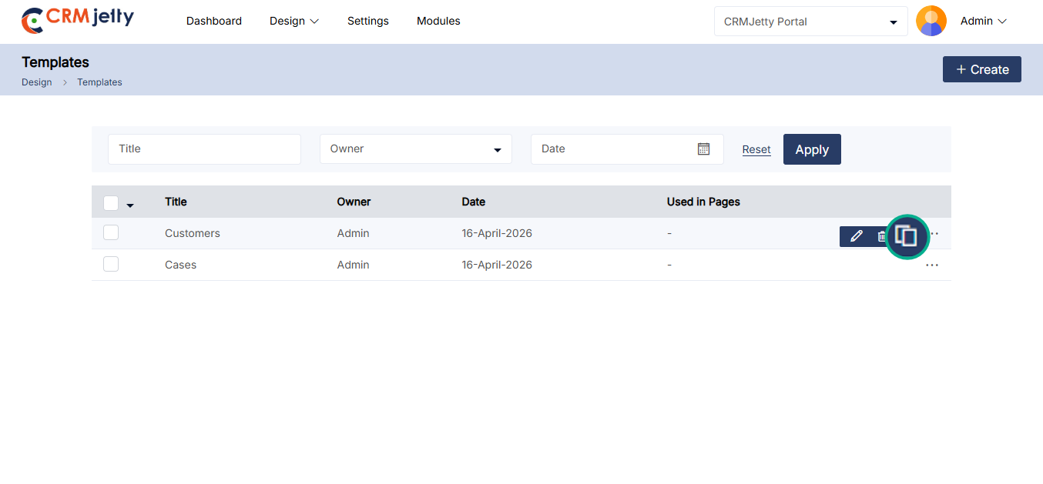Image resolution: width=1043 pixels, height=484 pixels.
Task: Open the three-dots menu for Cases row
Action: coord(932,265)
